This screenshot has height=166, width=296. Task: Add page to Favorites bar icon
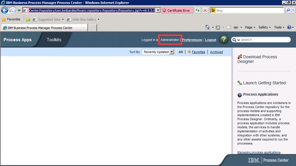(28, 19)
